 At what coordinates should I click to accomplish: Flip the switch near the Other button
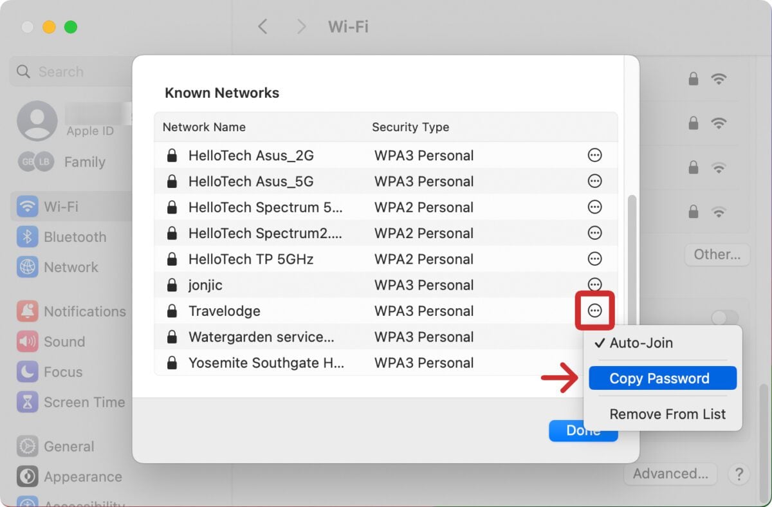coord(725,318)
